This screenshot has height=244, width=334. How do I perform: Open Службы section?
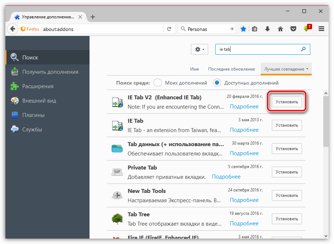pyautogui.click(x=47, y=130)
